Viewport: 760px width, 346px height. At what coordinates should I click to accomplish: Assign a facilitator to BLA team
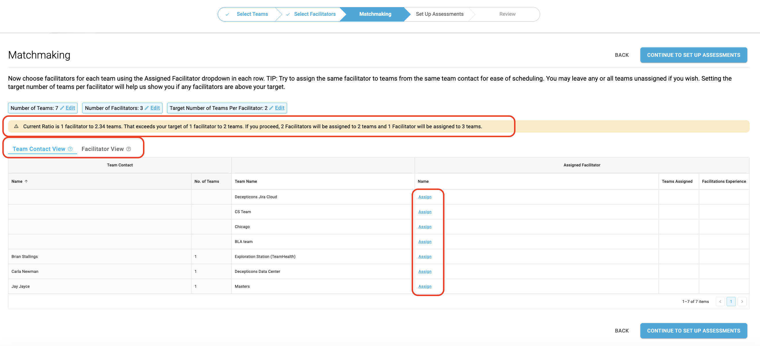coord(425,242)
